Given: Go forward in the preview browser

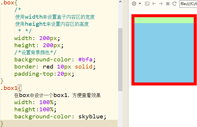Looking at the screenshot, I should pos(161,4).
